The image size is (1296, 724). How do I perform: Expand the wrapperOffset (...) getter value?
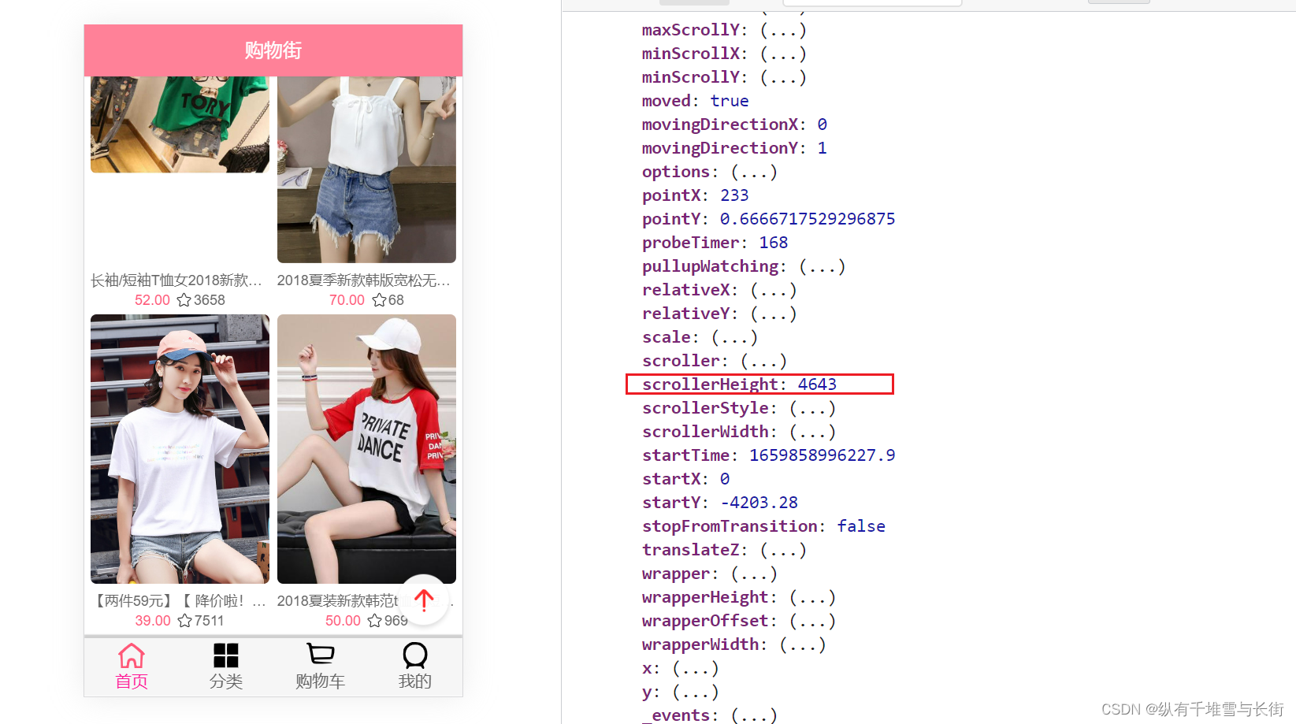click(x=812, y=621)
